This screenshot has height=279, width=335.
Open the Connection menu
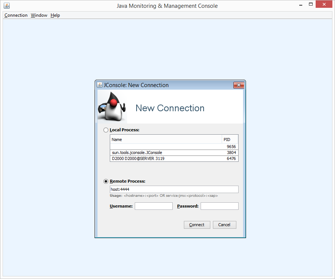coord(16,15)
